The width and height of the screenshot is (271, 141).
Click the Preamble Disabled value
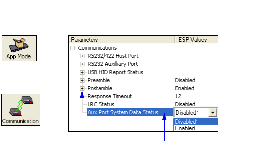pyautogui.click(x=185, y=80)
